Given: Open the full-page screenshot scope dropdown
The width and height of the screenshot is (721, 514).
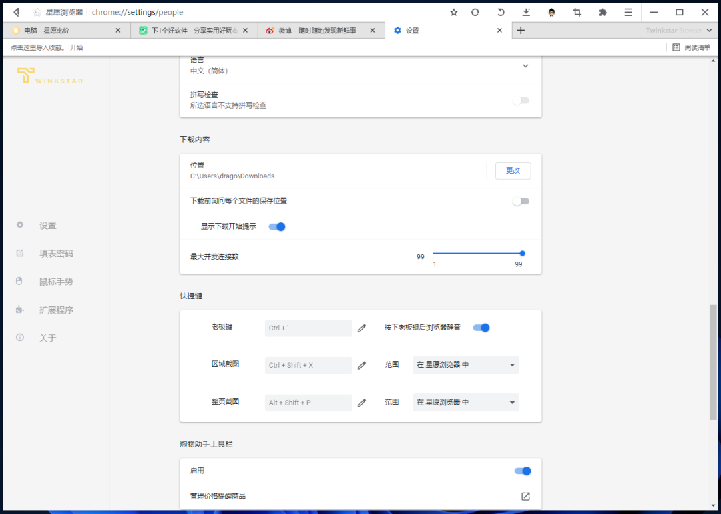Looking at the screenshot, I should pyautogui.click(x=465, y=402).
